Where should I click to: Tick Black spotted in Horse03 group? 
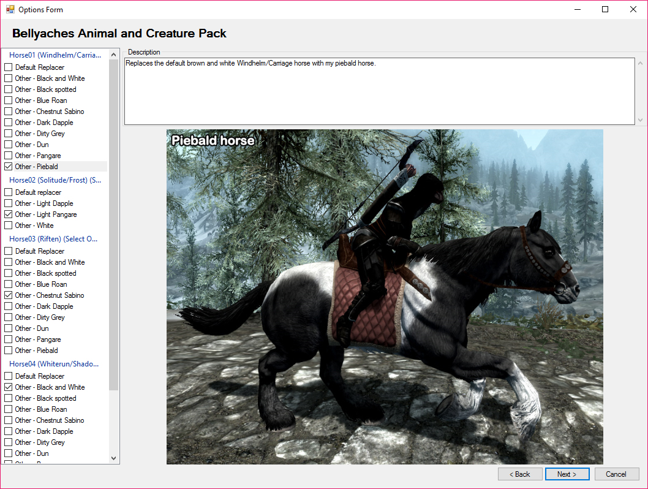click(x=8, y=273)
